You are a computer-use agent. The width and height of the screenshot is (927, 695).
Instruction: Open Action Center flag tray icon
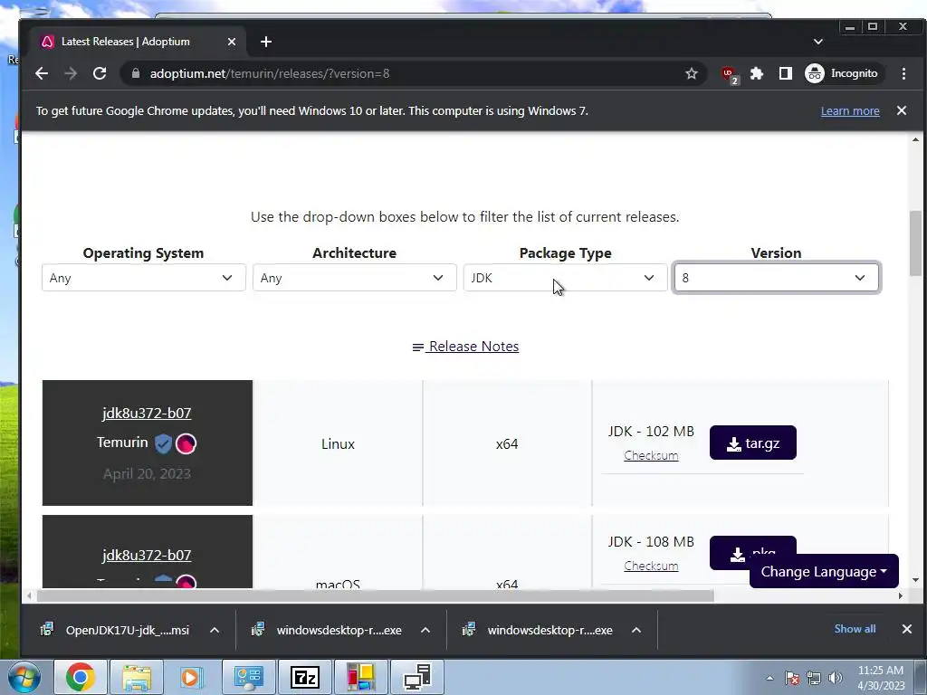point(791,678)
